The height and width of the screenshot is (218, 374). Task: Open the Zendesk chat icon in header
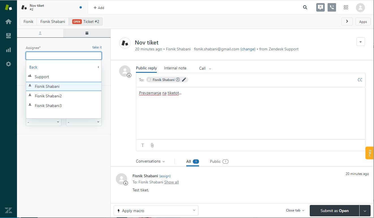tap(320, 7)
